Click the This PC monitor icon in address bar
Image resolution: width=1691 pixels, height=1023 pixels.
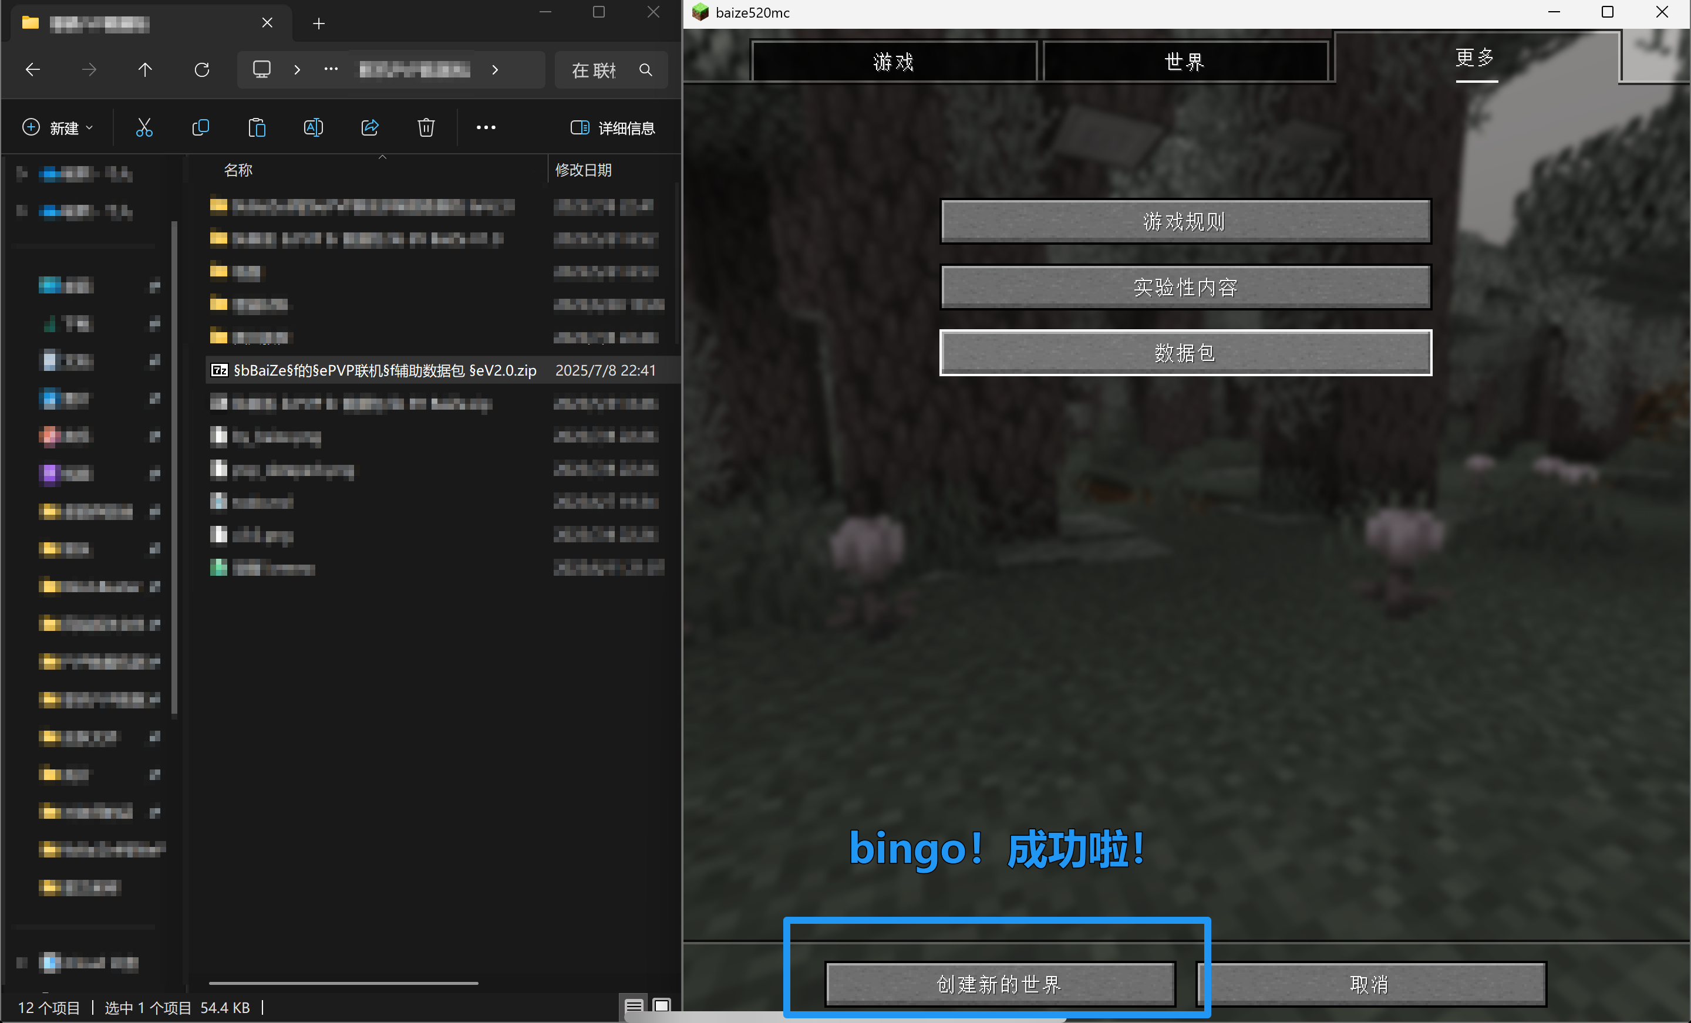click(x=261, y=69)
